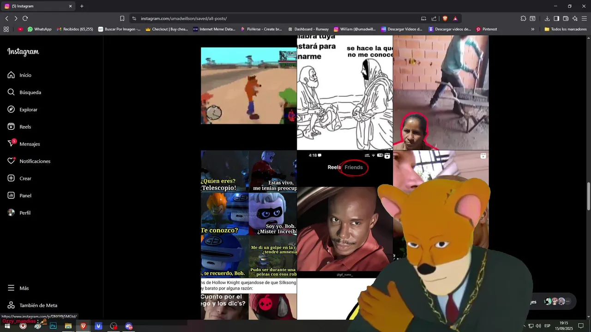Open William (@umadwill... bookmark

(x=355, y=29)
